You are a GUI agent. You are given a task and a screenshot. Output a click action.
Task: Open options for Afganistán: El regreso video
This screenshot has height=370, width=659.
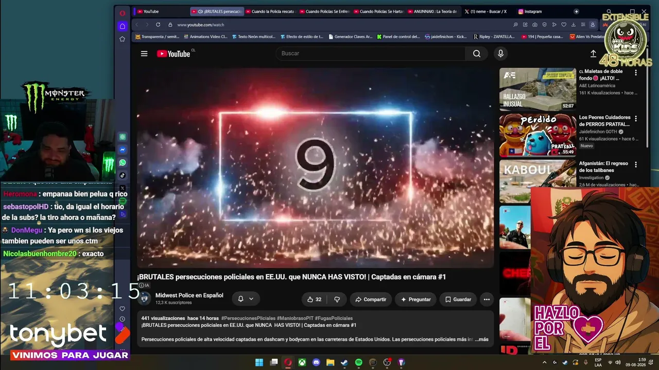tap(636, 164)
